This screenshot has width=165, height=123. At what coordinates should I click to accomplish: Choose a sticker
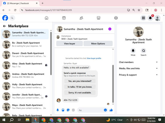pos(68,110)
